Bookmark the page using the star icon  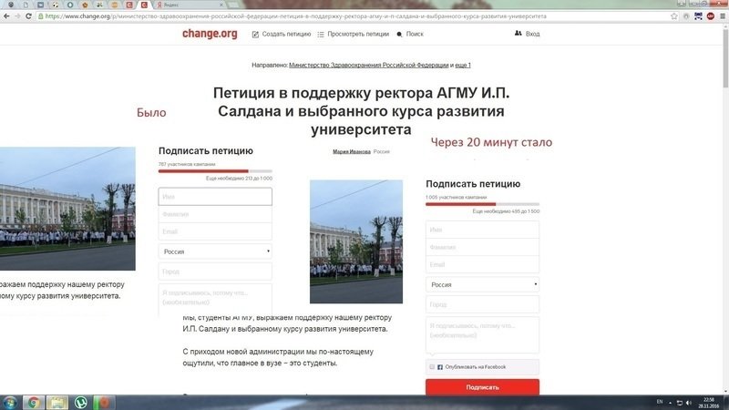tap(673, 15)
